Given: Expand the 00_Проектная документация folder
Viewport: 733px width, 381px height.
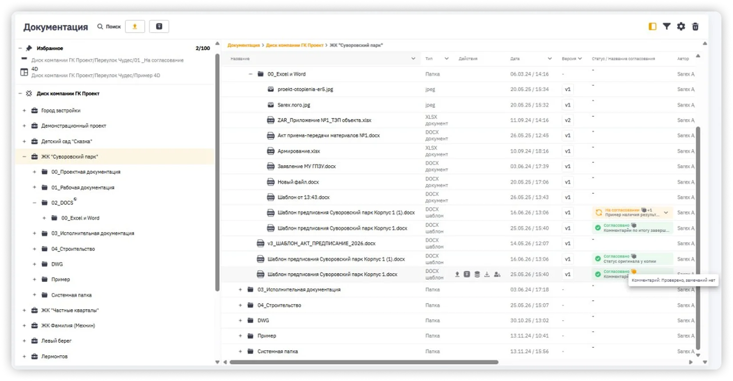Looking at the screenshot, I should pos(34,172).
